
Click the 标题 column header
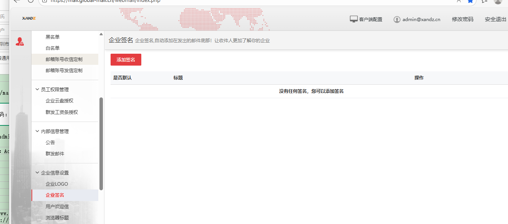(x=178, y=78)
